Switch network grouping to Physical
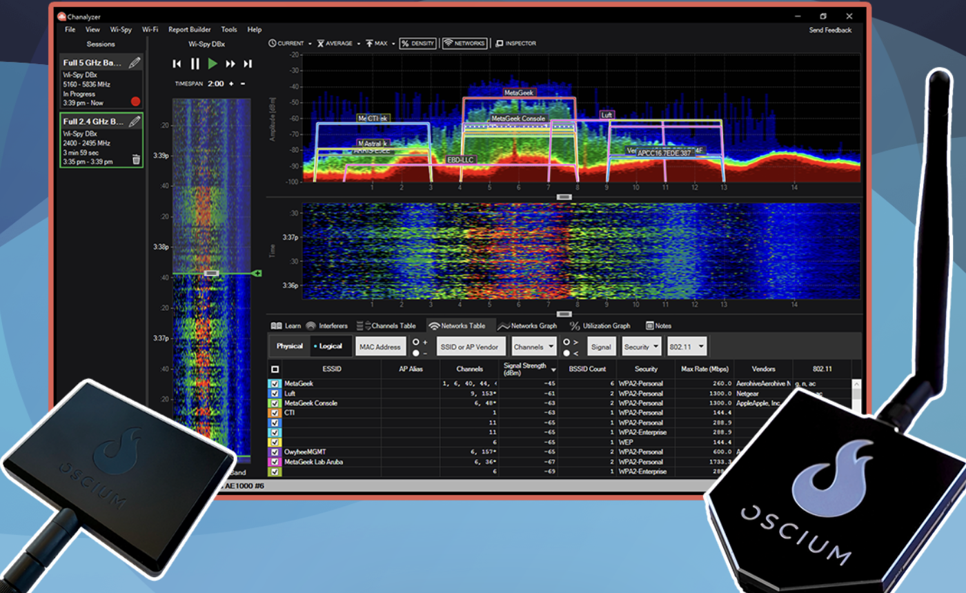Screen dimensions: 966x593 tap(290, 346)
